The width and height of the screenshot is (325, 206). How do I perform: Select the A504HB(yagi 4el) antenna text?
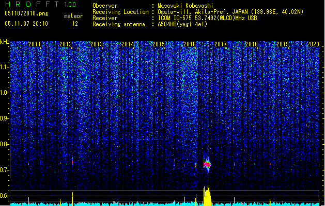point(182,24)
